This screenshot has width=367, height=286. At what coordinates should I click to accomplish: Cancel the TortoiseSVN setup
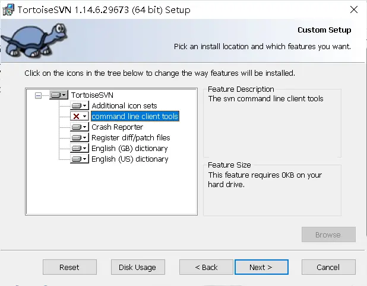coord(328,267)
